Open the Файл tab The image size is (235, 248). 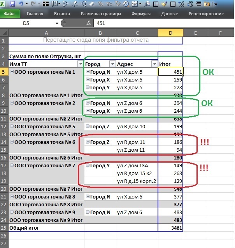[x=9, y=14]
